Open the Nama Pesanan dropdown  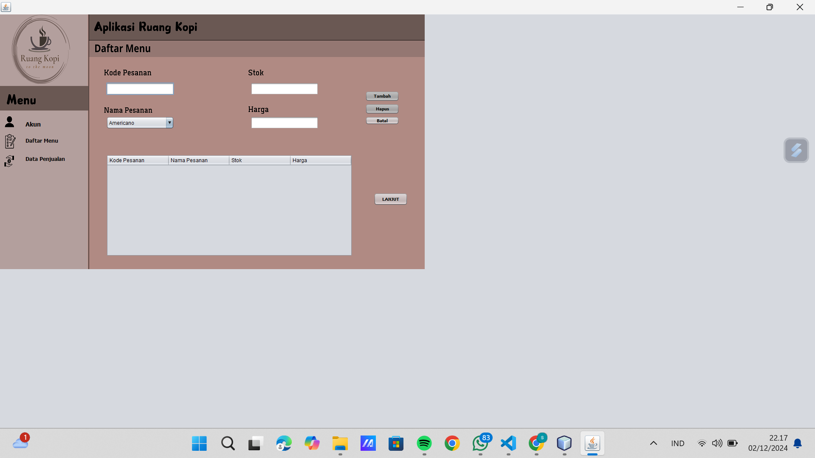(x=169, y=123)
